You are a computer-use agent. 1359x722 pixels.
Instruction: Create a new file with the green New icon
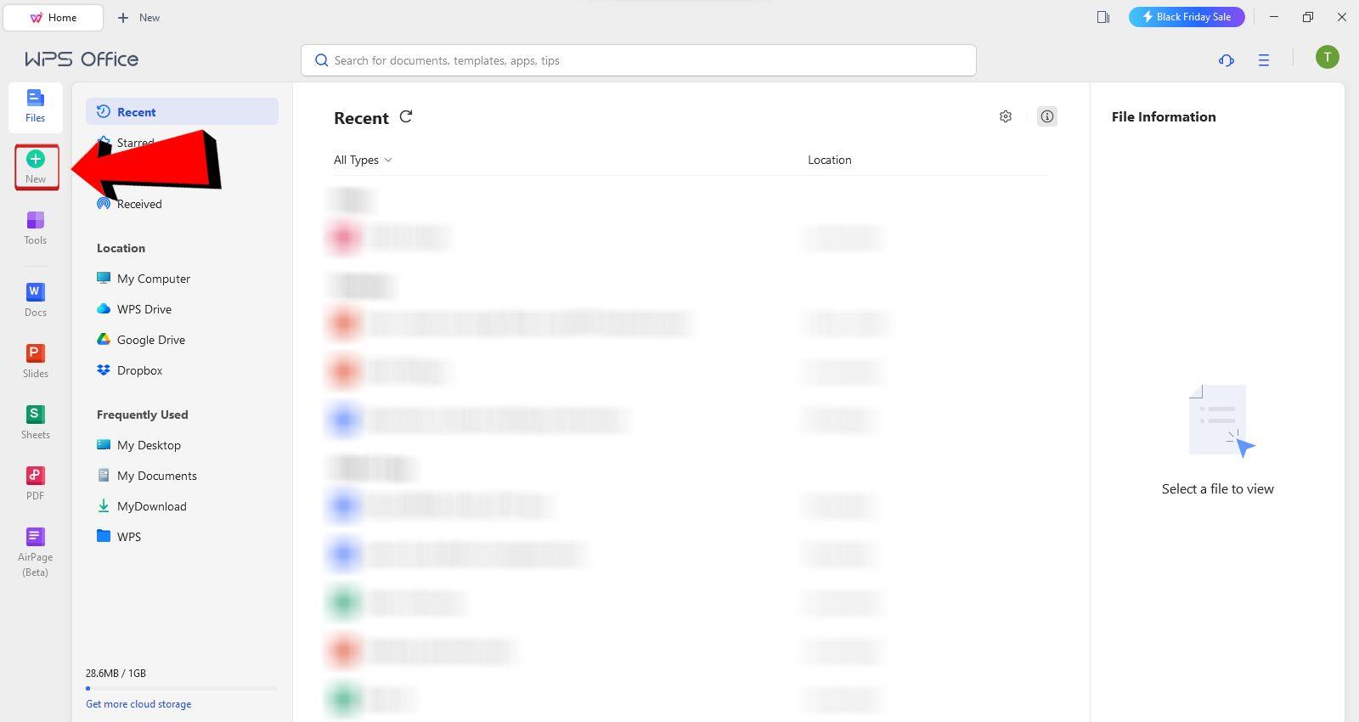[x=36, y=166]
